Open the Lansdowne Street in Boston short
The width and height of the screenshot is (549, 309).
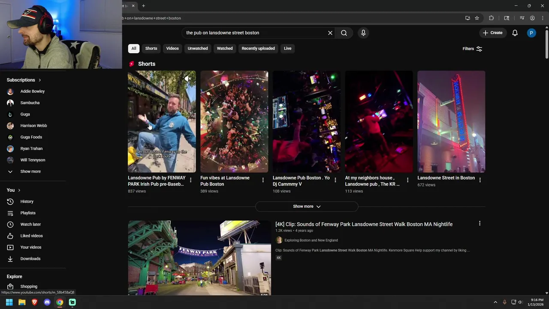[451, 121]
